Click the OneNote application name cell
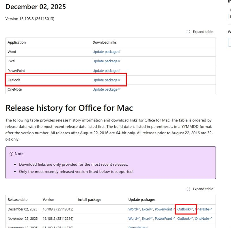Viewport: 231px width, 228px height. tap(15, 89)
